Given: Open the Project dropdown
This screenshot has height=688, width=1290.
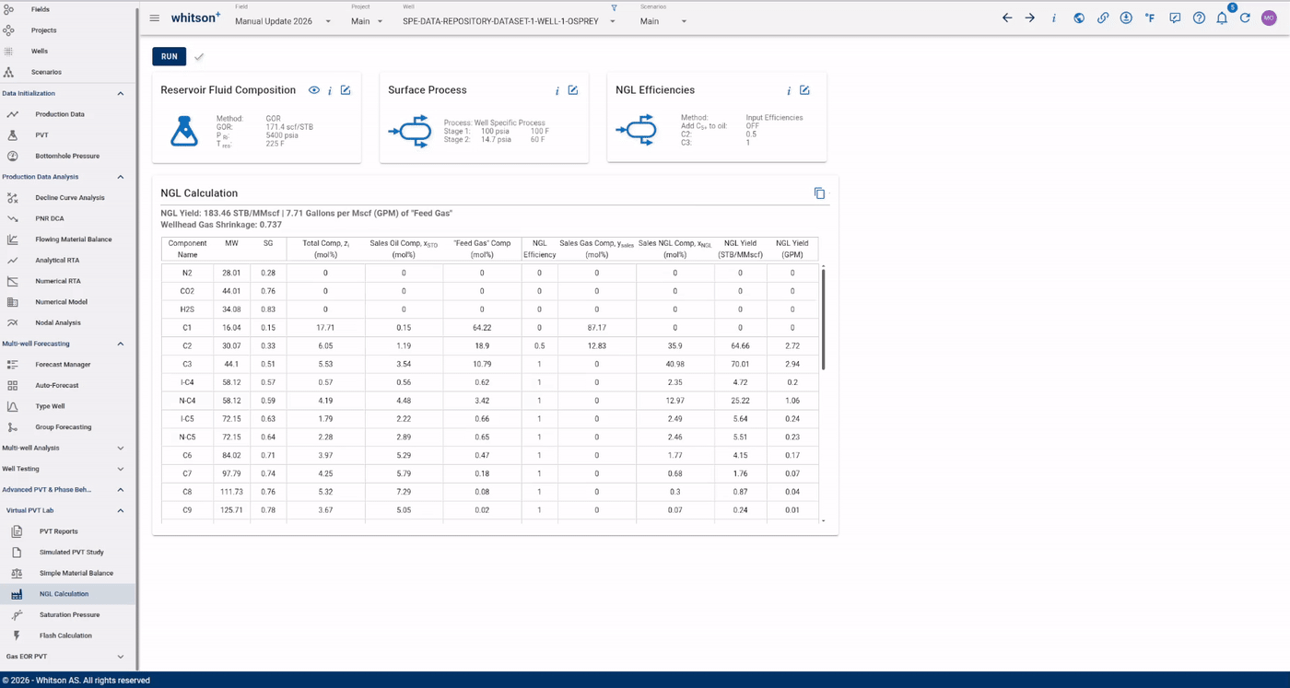Looking at the screenshot, I should (x=367, y=21).
